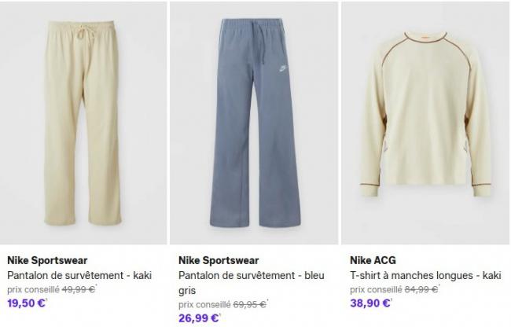Click Nike Sportswear brand above kaki pants title
The width and height of the screenshot is (511, 327).
pos(47,261)
